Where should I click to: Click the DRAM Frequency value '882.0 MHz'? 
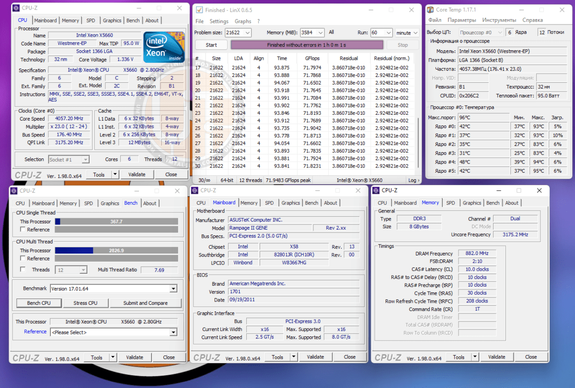(x=477, y=254)
